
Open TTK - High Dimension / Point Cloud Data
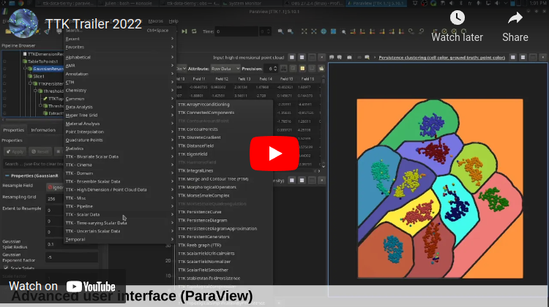point(119,189)
